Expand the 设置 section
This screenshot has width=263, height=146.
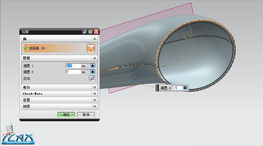click(95, 100)
